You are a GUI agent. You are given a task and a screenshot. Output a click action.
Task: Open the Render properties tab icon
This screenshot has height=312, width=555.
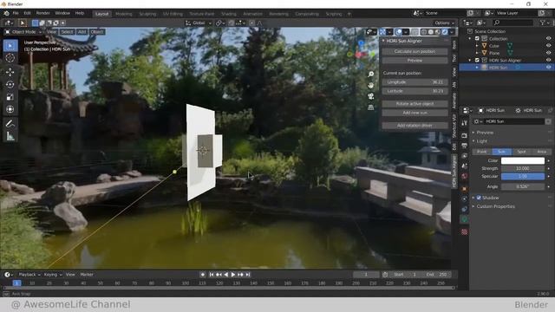coord(465,135)
